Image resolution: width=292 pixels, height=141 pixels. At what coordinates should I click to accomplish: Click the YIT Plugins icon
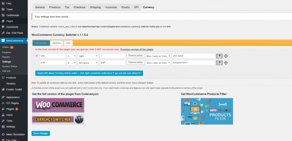click(x=3, y=103)
